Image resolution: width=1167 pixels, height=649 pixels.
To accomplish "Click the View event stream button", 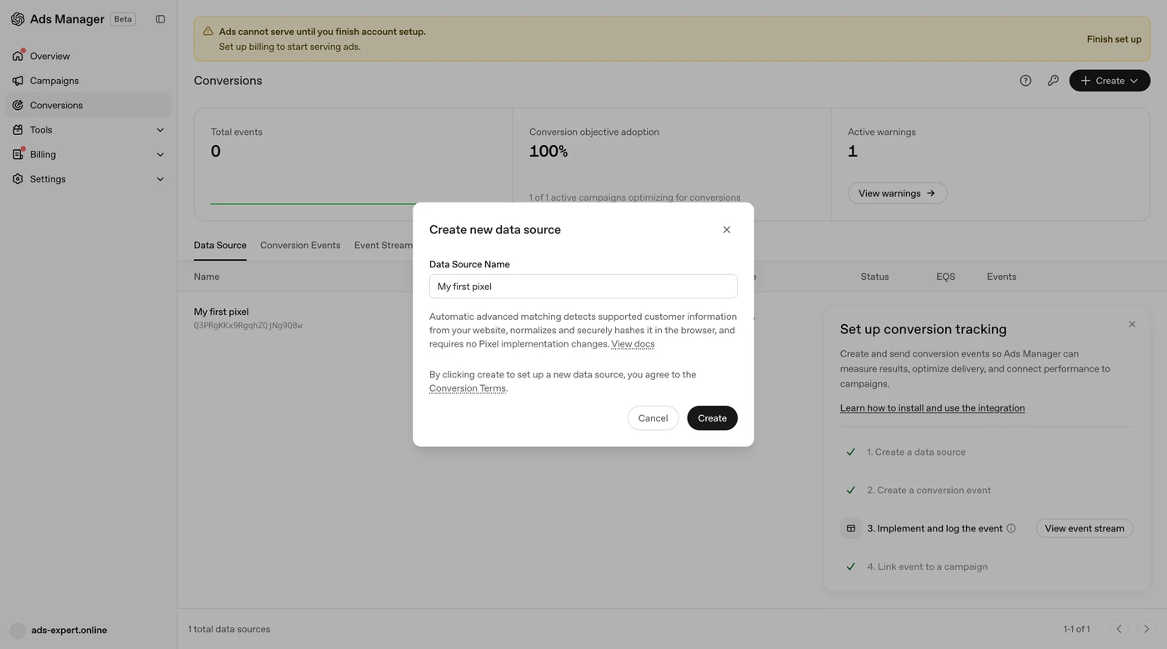I will point(1084,528).
